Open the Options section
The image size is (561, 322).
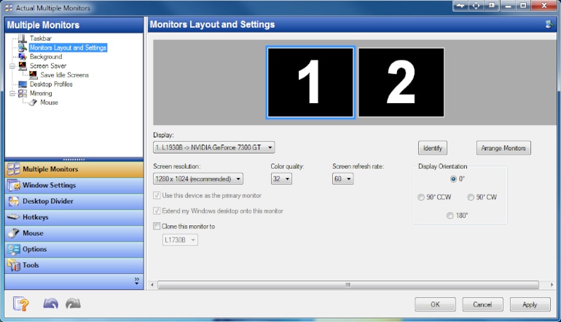pos(74,249)
